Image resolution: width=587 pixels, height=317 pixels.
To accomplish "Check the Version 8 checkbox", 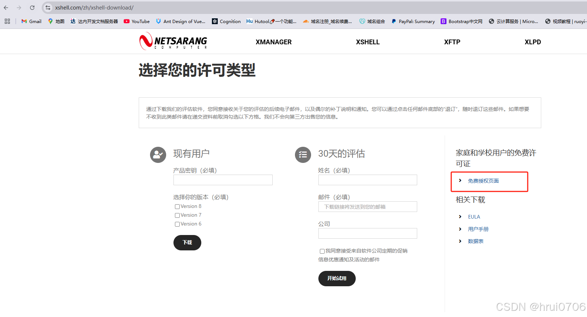I will (177, 207).
